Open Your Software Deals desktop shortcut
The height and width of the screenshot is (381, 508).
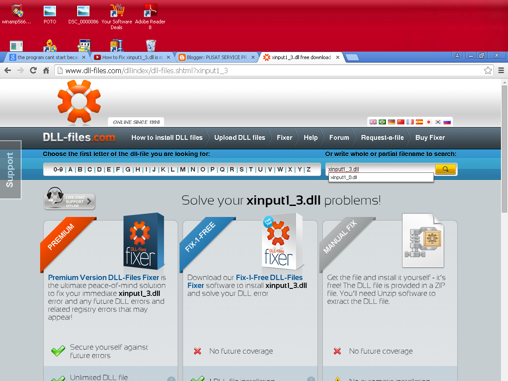[x=116, y=17]
